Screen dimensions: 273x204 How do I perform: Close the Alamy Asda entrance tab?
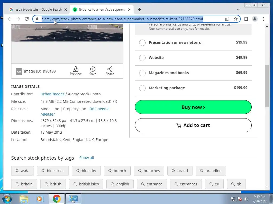point(129,10)
